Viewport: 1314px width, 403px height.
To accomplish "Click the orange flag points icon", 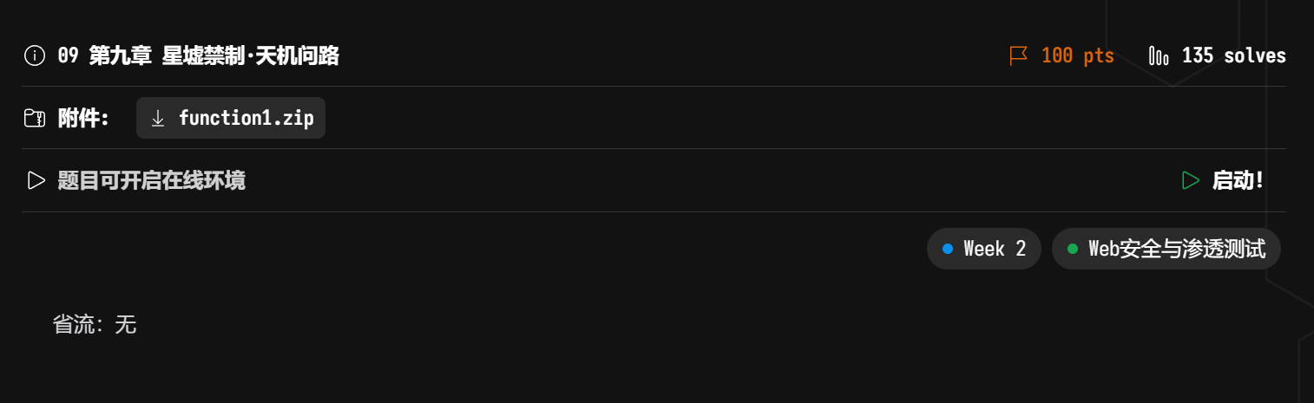I will pos(1018,56).
